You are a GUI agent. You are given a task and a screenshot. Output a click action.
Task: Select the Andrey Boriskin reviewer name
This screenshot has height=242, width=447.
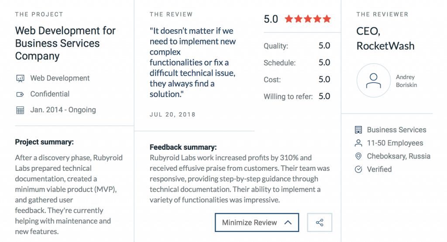click(406, 81)
